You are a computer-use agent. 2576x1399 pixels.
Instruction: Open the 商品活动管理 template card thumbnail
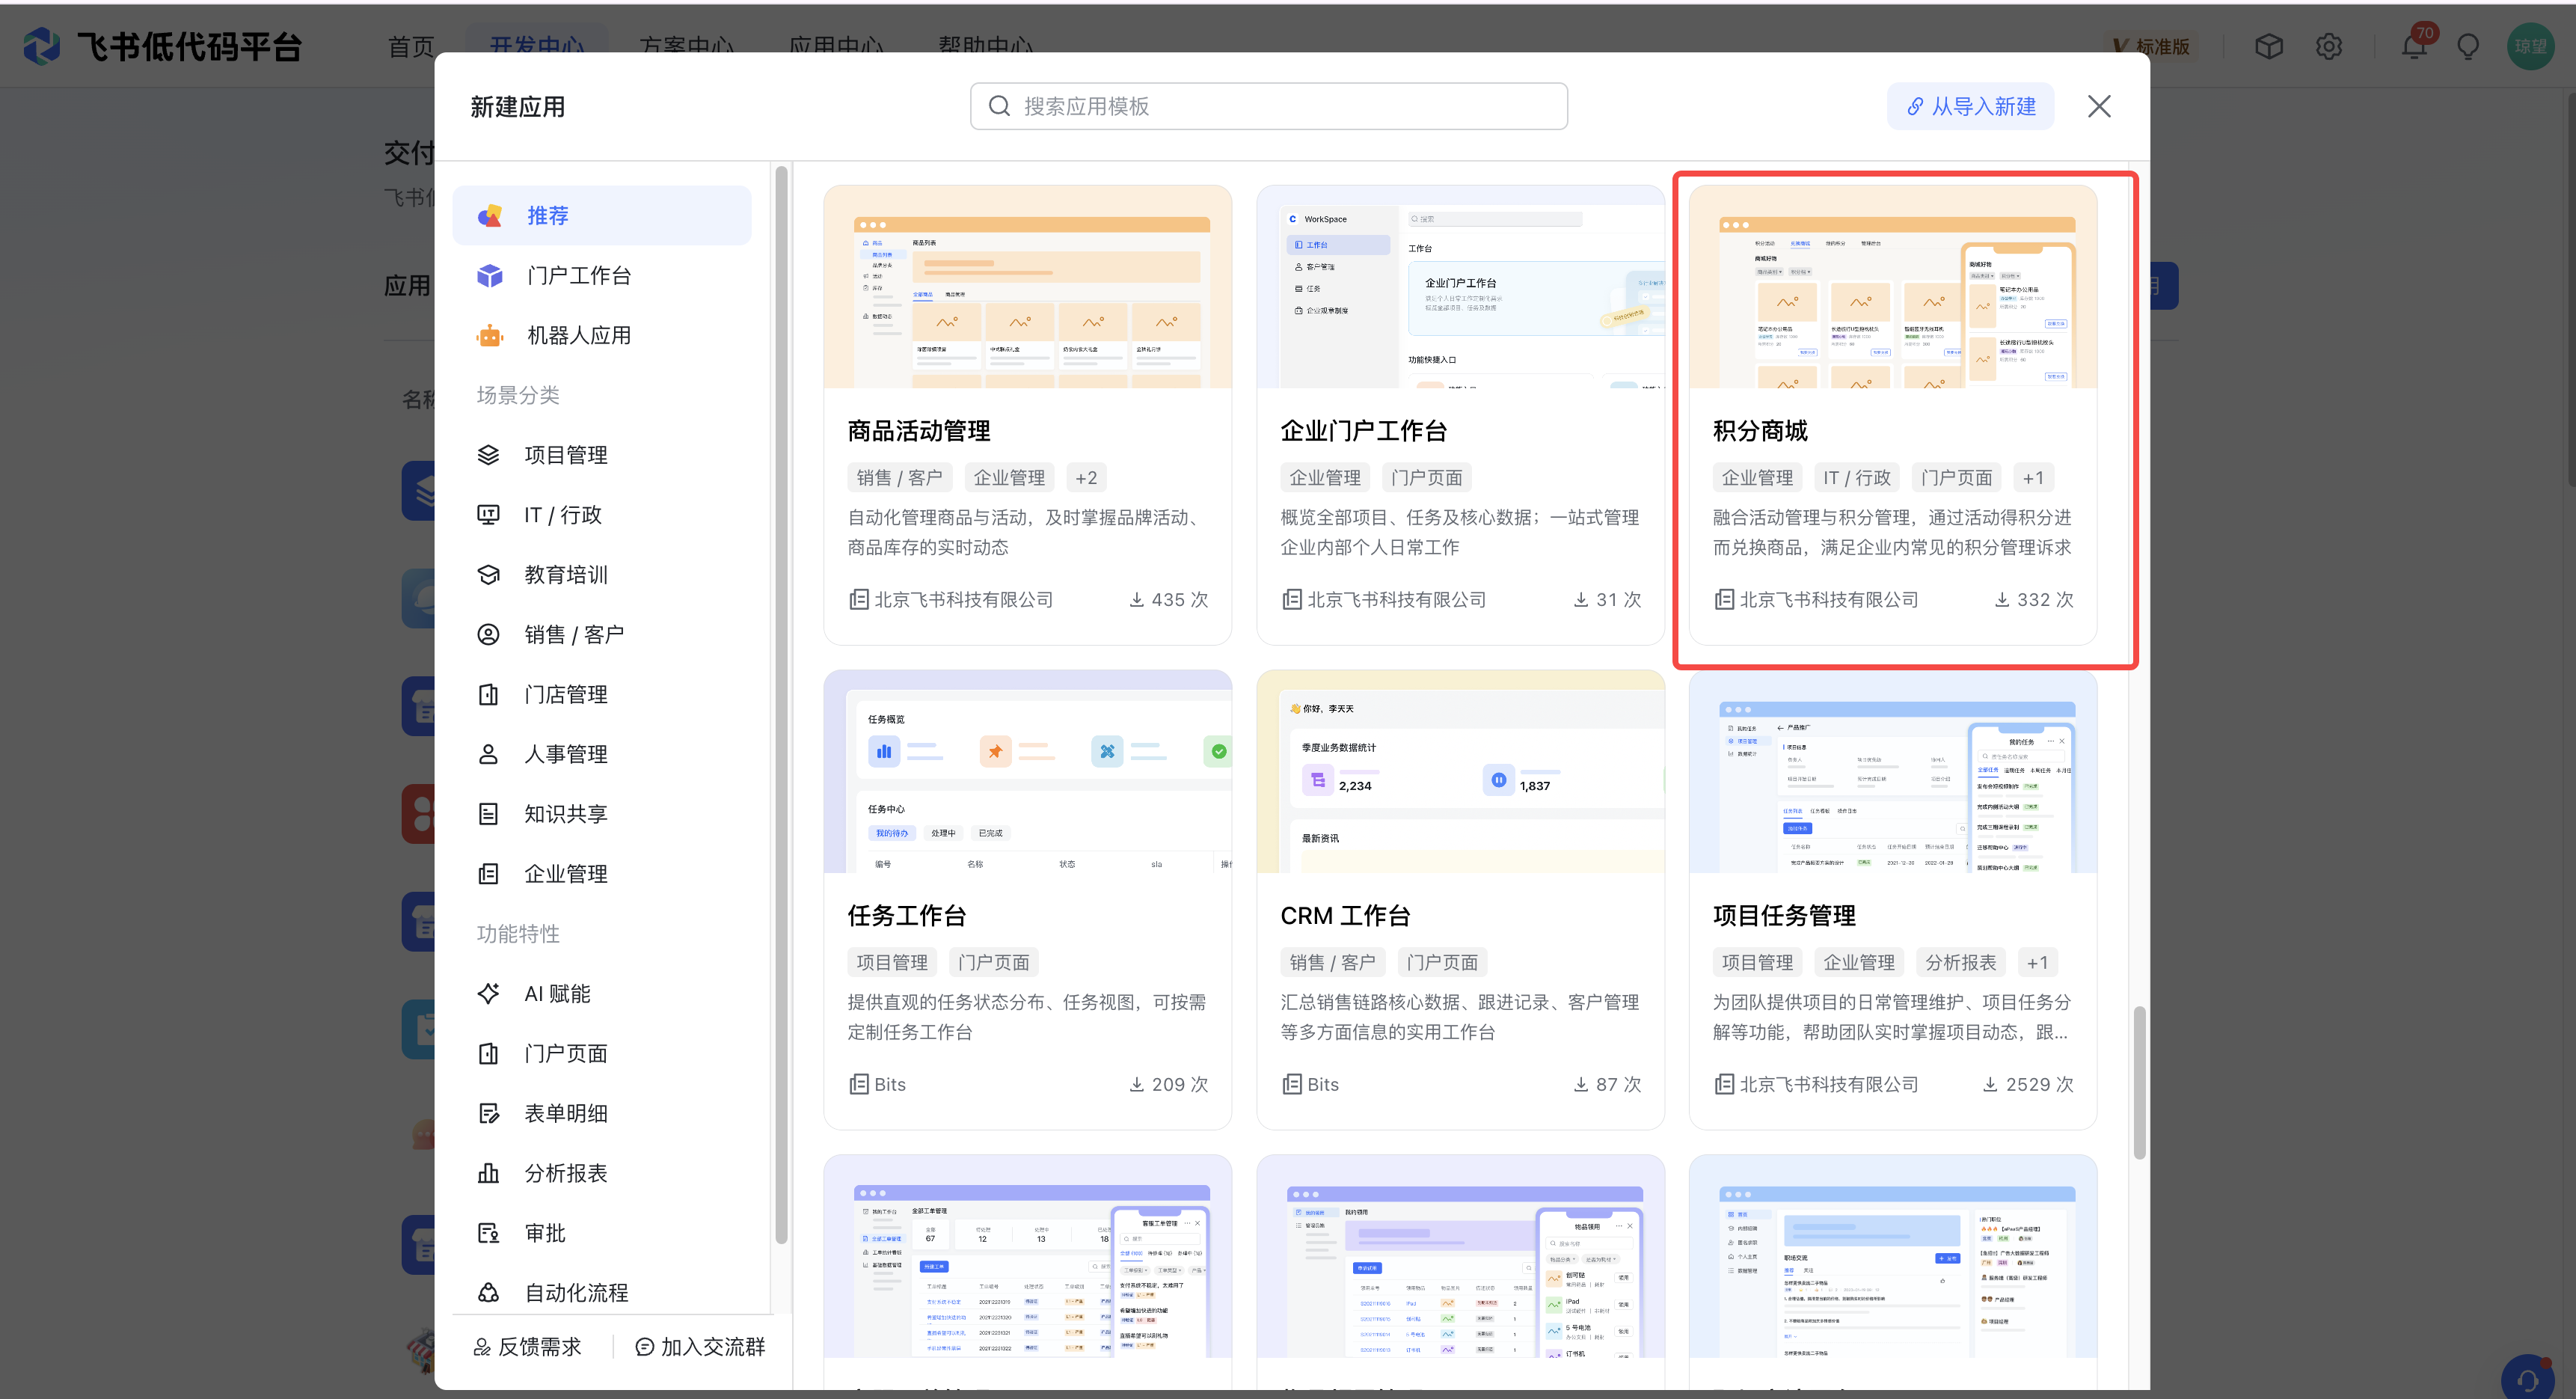[x=1027, y=287]
